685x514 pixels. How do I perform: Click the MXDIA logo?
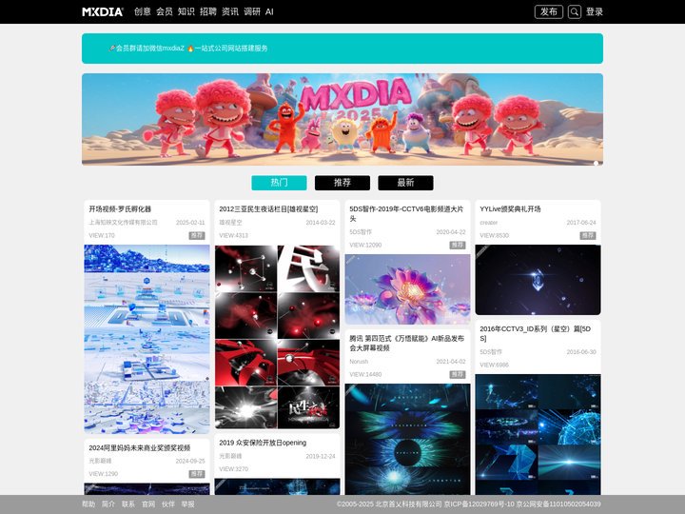click(103, 11)
